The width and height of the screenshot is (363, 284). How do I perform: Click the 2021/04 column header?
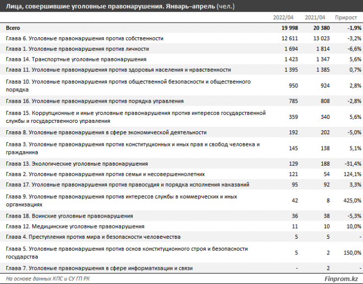pos(315,18)
